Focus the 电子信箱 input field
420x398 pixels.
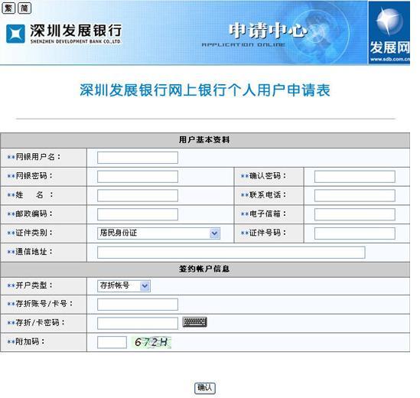pos(355,214)
